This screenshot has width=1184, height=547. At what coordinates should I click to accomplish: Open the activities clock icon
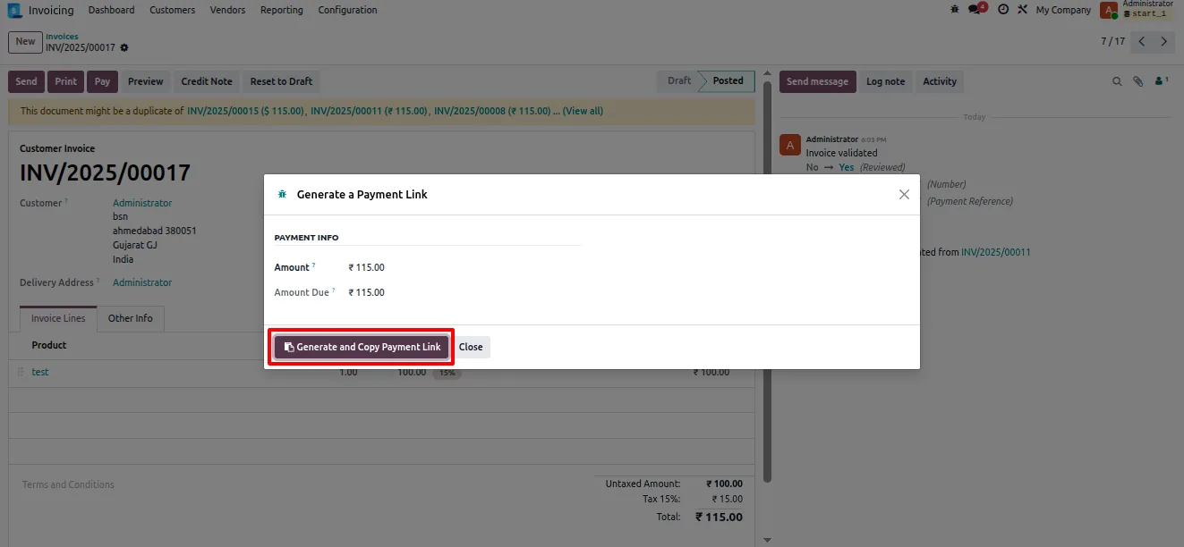pyautogui.click(x=1003, y=9)
